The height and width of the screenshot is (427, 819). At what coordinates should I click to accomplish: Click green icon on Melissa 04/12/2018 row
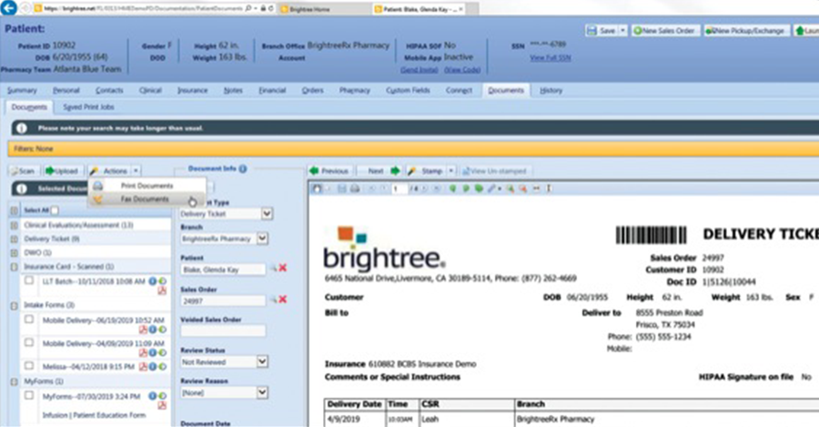pos(163,366)
